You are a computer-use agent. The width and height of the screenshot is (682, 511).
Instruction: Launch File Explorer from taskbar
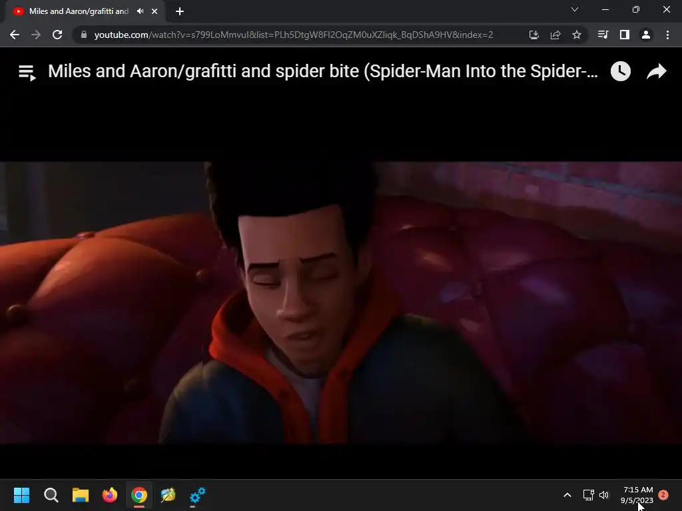point(81,495)
